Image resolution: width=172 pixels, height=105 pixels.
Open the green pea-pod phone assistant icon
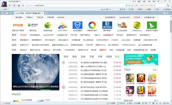coord(152,25)
